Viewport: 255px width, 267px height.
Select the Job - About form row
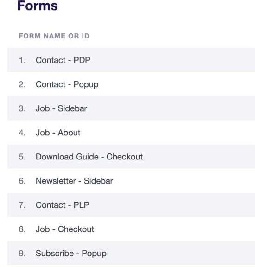131,133
